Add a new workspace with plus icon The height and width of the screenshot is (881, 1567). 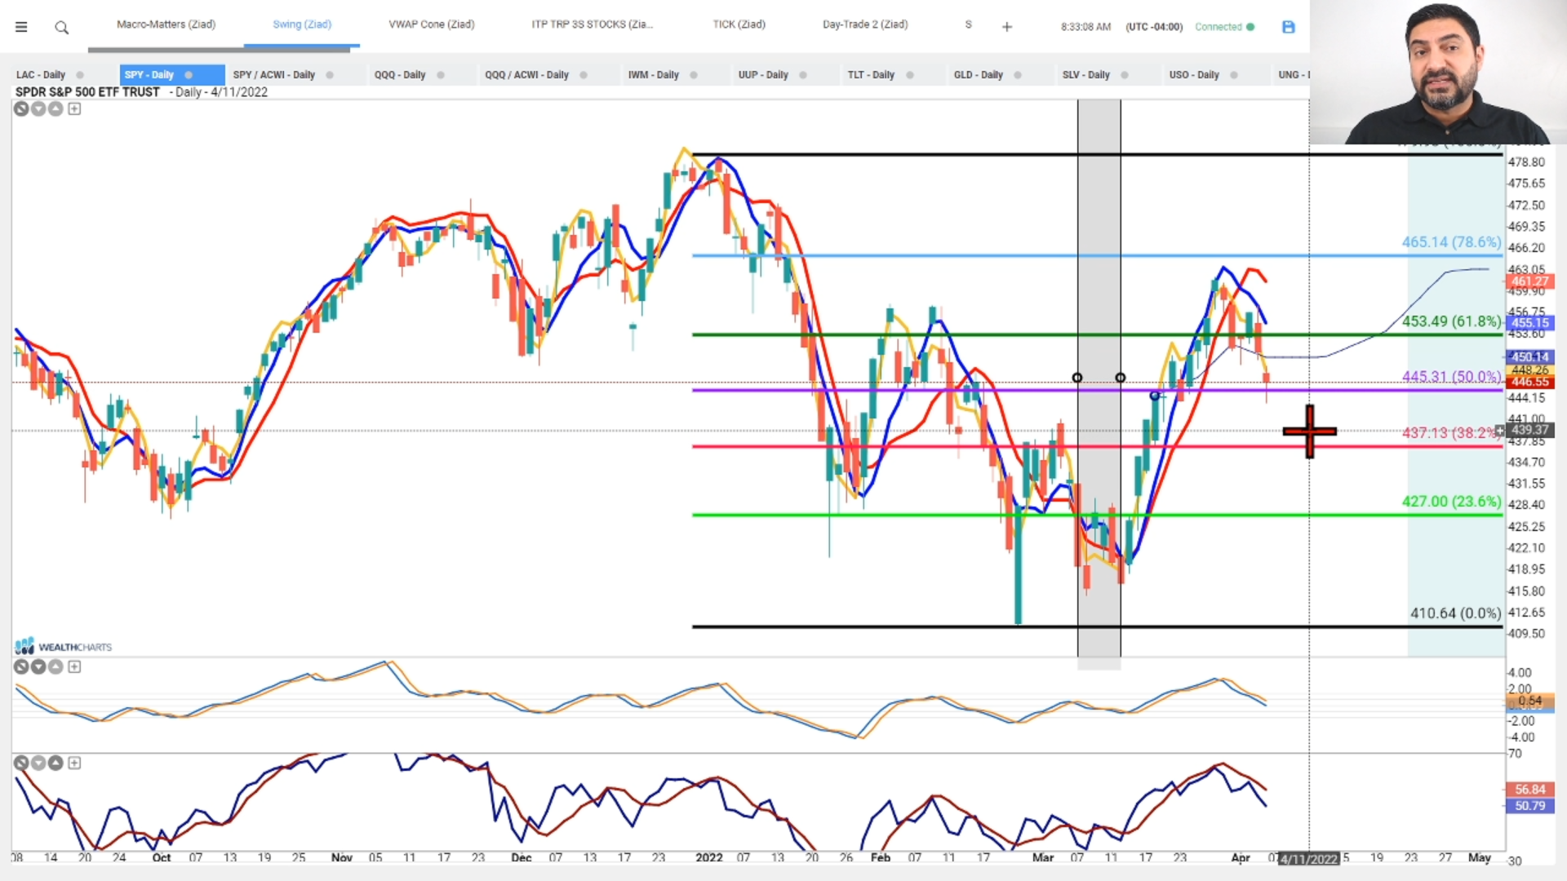(x=1007, y=27)
